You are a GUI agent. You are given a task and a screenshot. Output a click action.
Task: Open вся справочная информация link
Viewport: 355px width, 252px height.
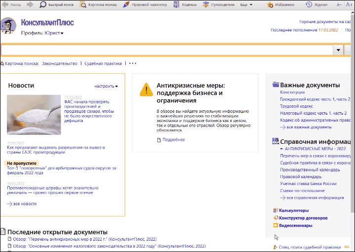(315, 198)
